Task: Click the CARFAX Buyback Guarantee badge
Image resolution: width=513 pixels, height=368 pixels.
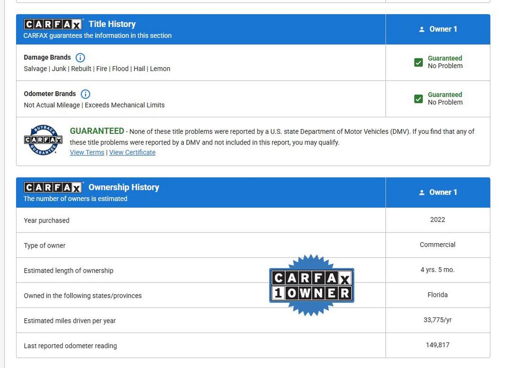Action: pyautogui.click(x=43, y=140)
